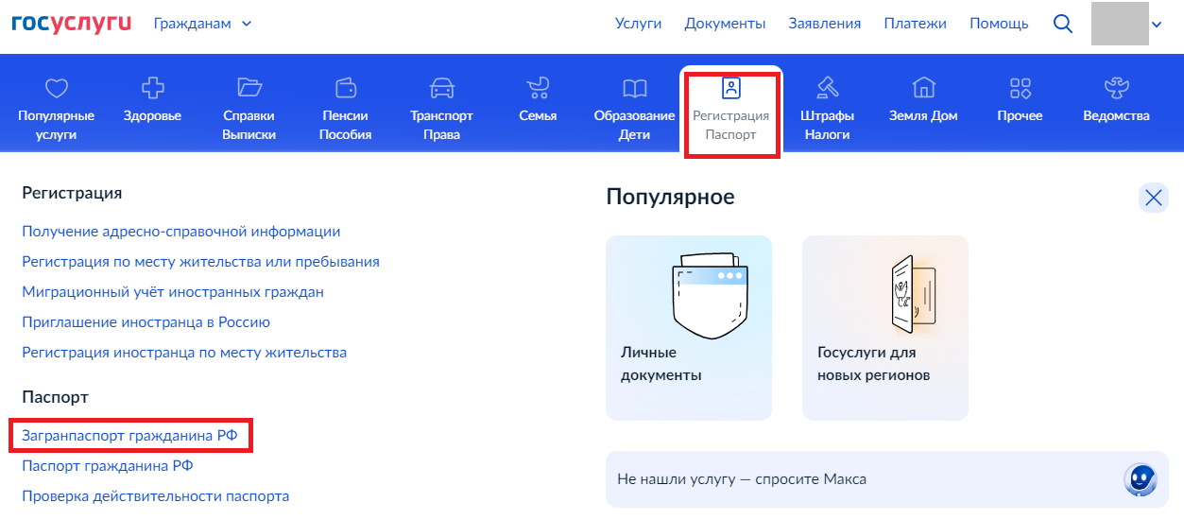This screenshot has height=520, width=1184.
Task: Open the Услуги menu item
Action: (638, 24)
